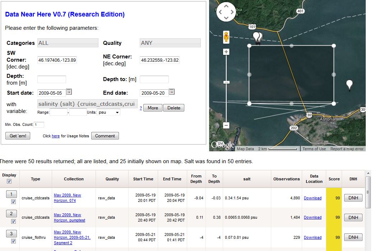
Task: Uncheck display checkbox for result row 3
Action: (x=13, y=241)
